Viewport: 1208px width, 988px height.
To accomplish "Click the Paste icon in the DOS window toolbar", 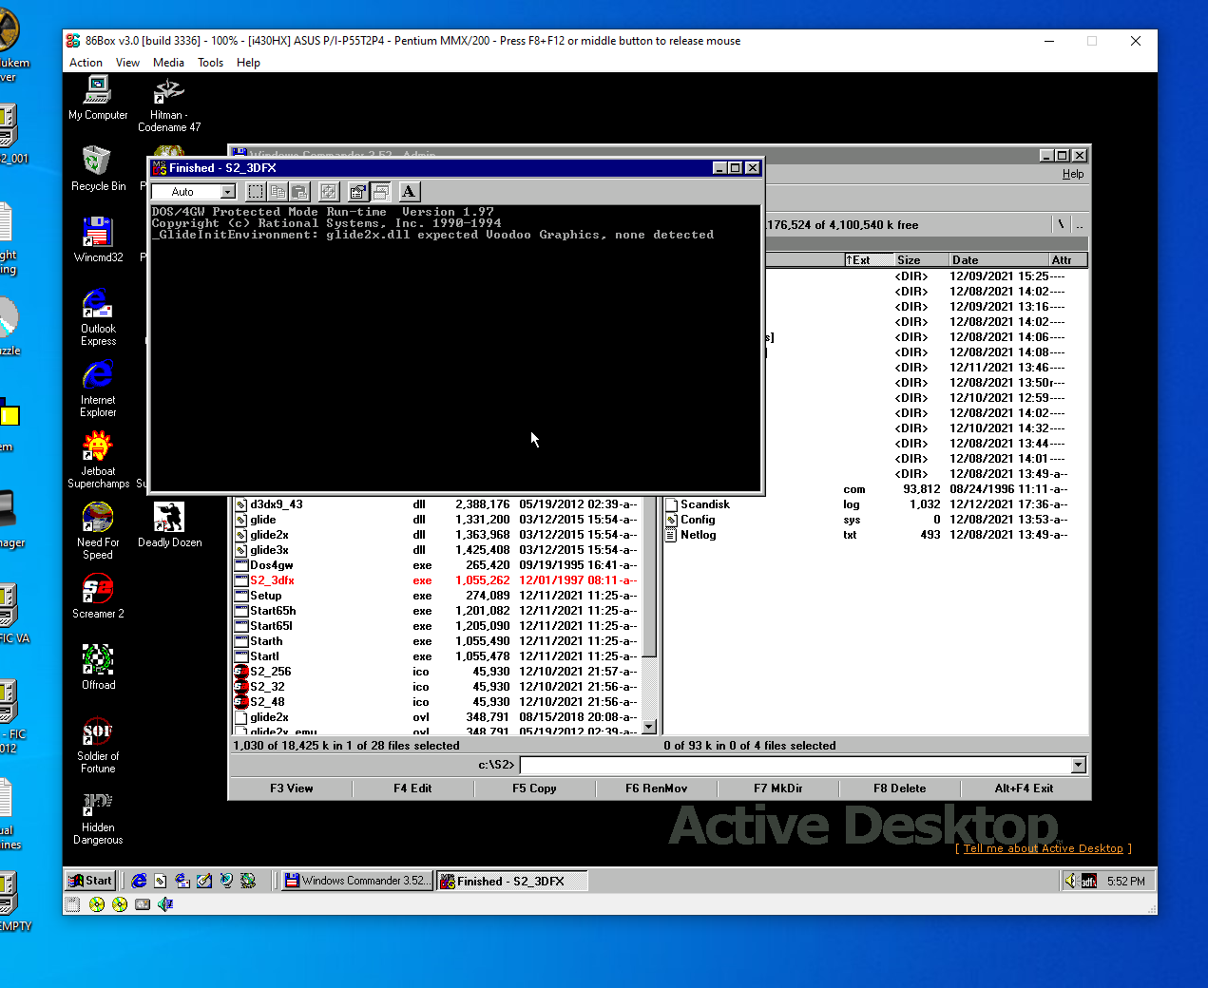I will pyautogui.click(x=298, y=191).
